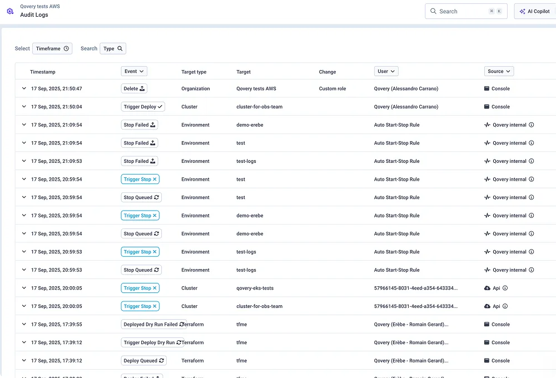This screenshot has height=378, width=556.
Task: Expand the 17:39:55 Deployed Dry Run row
Action: point(24,324)
